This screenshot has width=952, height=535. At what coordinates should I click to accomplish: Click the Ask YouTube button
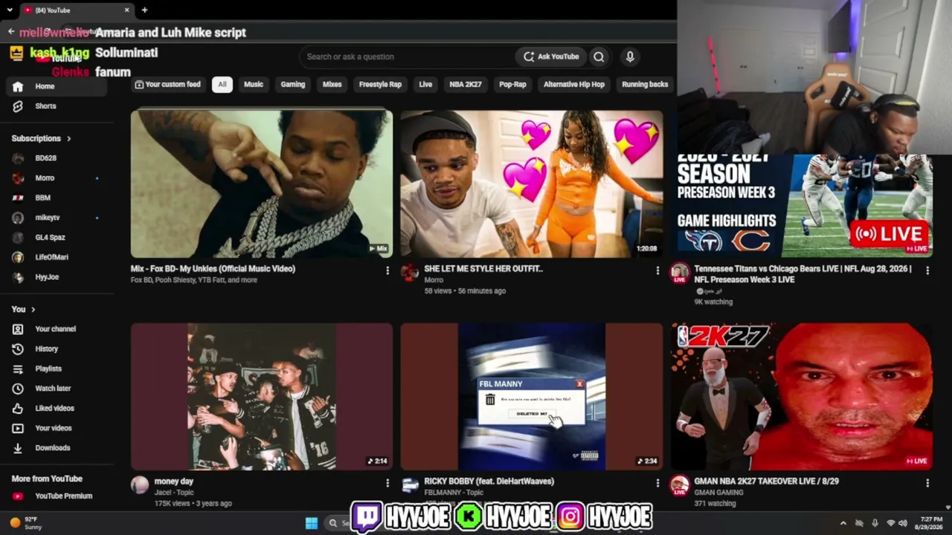pos(551,56)
